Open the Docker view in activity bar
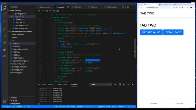Image resolution: width=196 pixels, height=110 pixels. 5,50
